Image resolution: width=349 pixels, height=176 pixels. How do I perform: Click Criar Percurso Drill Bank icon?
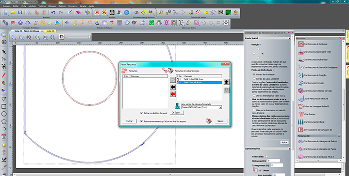pos(300,122)
